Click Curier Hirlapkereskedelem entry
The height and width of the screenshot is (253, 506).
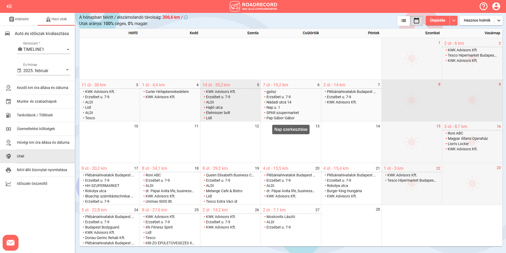pyautogui.click(x=167, y=92)
